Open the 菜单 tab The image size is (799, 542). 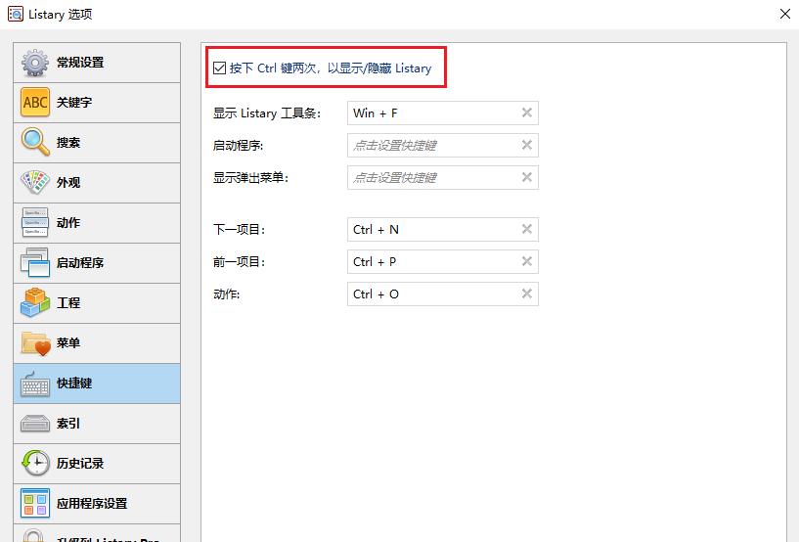97,343
